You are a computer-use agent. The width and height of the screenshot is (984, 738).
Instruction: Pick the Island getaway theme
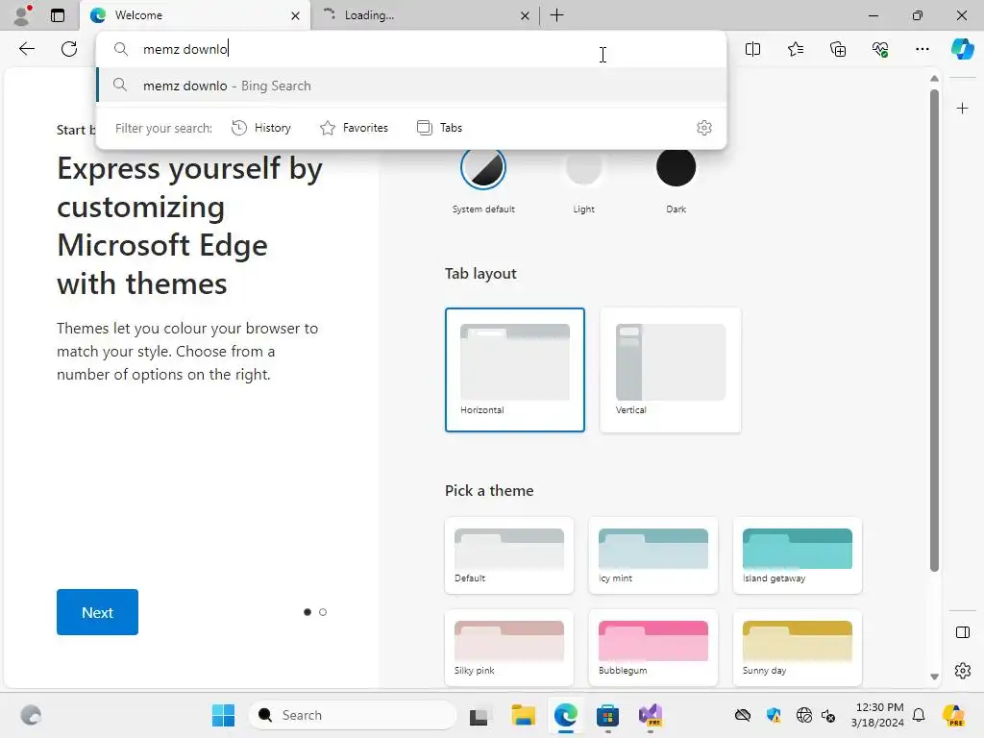point(797,555)
